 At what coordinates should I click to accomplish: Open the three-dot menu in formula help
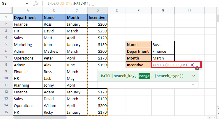tap(193, 85)
